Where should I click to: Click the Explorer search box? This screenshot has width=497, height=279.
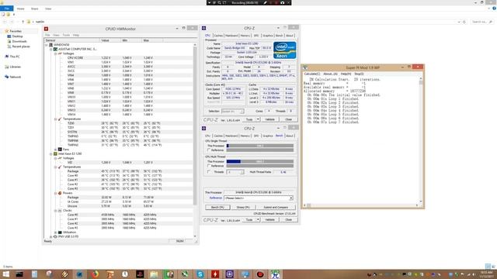481,22
